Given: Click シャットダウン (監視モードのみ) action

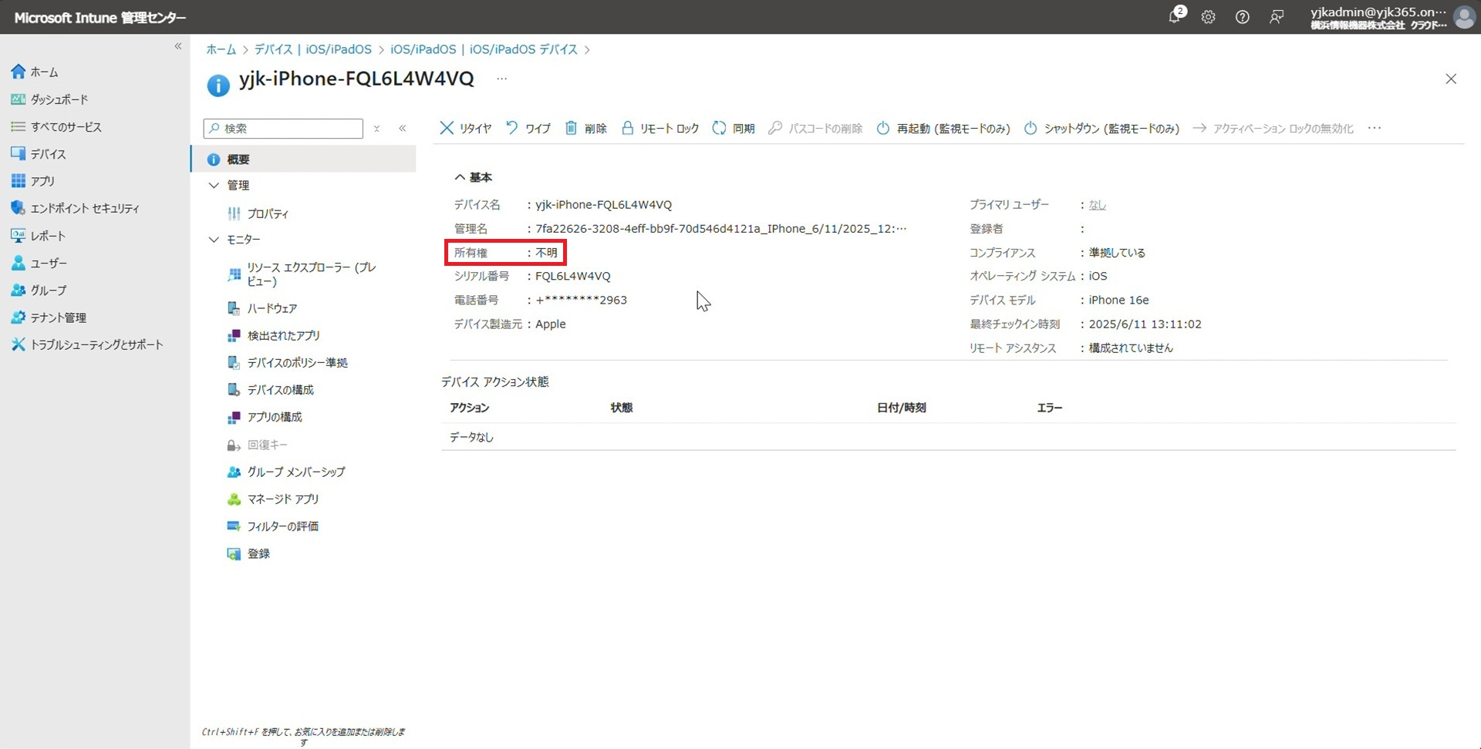Looking at the screenshot, I should [x=1101, y=129].
